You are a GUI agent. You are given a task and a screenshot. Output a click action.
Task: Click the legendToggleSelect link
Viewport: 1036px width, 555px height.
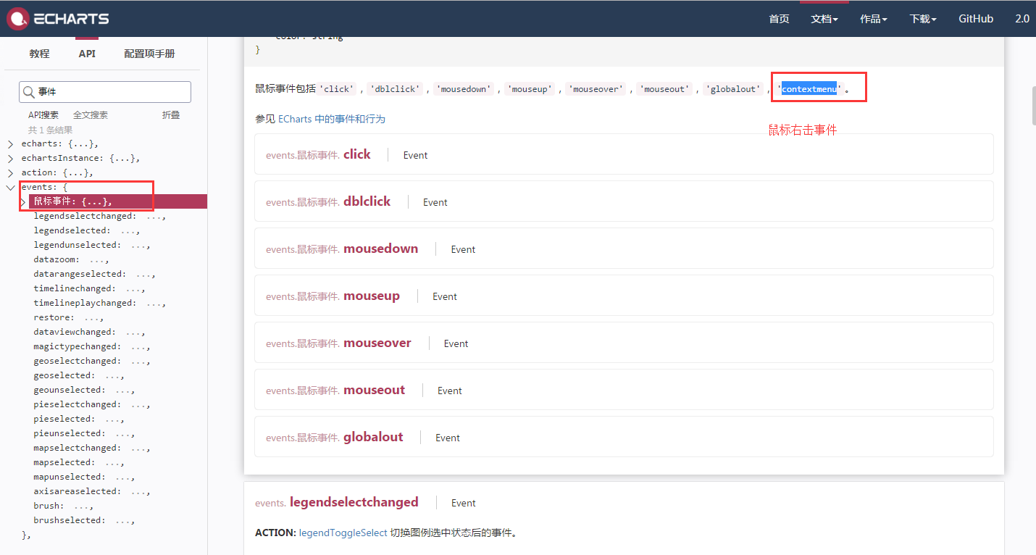tap(343, 533)
